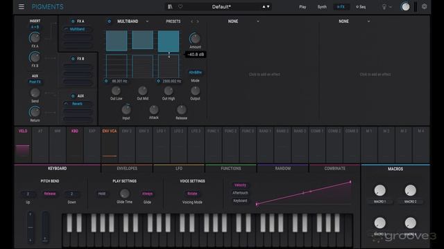This screenshot has width=444, height=249.
Task: Toggle FX B power button
Action: coord(73,59)
